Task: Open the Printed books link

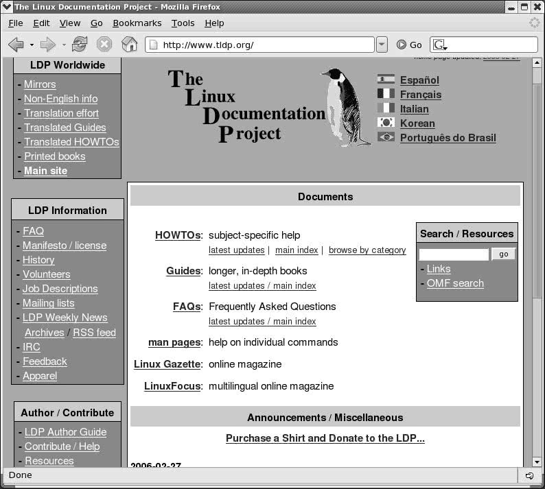Action: (x=55, y=156)
